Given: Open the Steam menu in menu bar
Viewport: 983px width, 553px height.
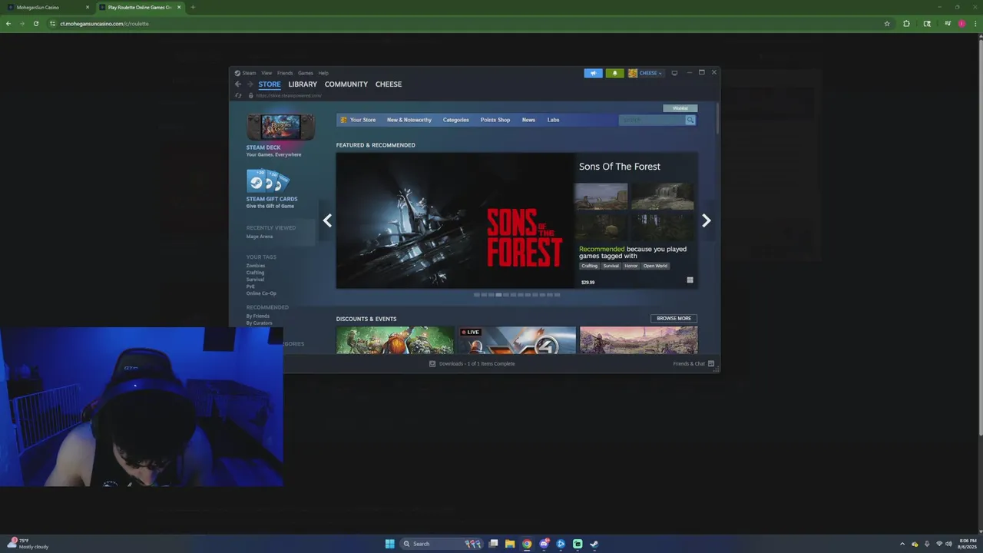Looking at the screenshot, I should click(x=250, y=73).
